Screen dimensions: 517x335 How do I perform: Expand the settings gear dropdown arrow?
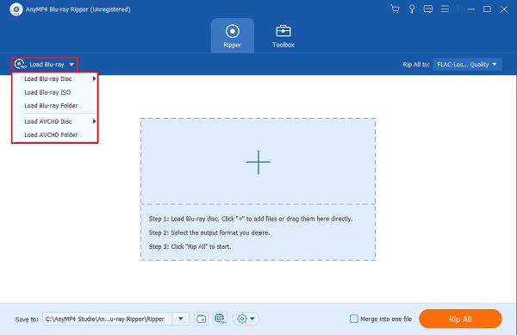pos(252,319)
